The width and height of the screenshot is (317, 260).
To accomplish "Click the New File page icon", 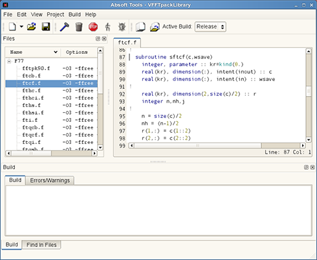I will pos(12,27).
